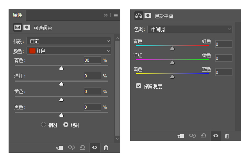Click the Color Balance scales icon
This screenshot has height=163, width=250.
(139, 16)
